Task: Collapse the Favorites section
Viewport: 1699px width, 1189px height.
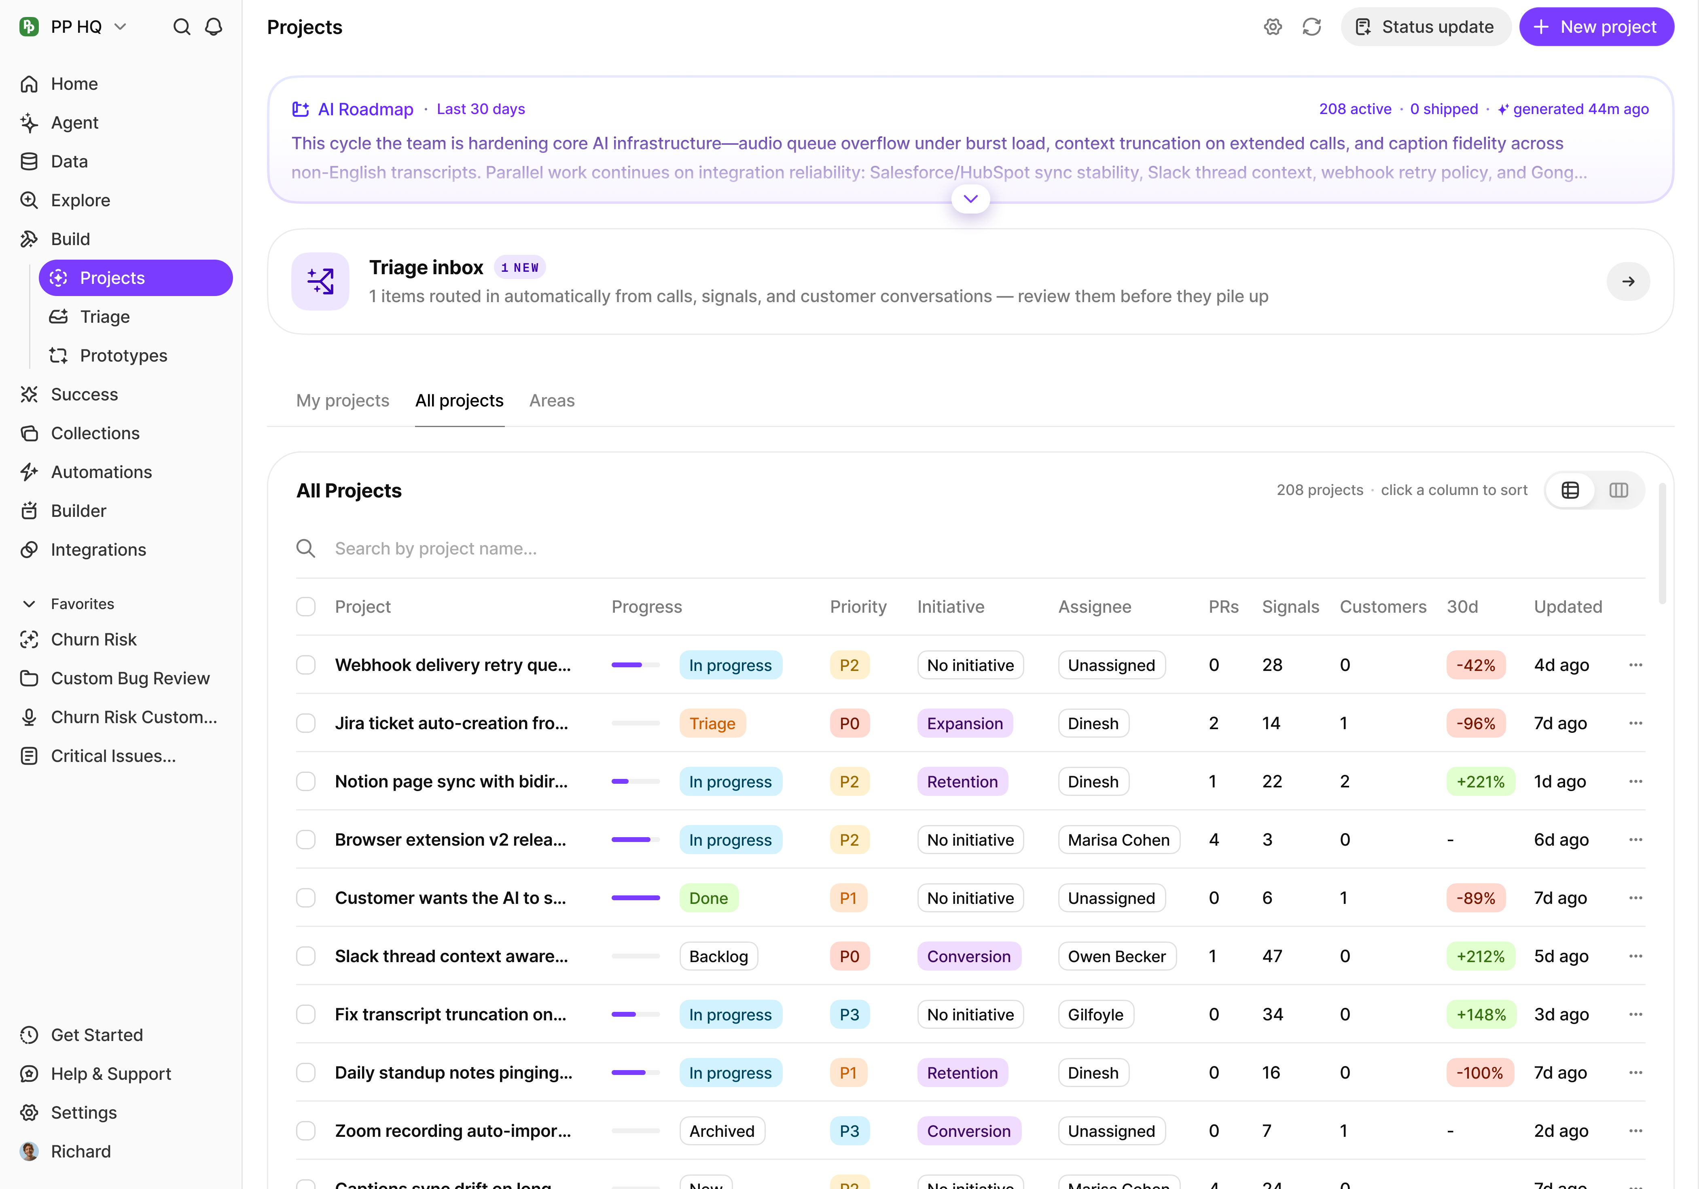Action: (x=30, y=604)
